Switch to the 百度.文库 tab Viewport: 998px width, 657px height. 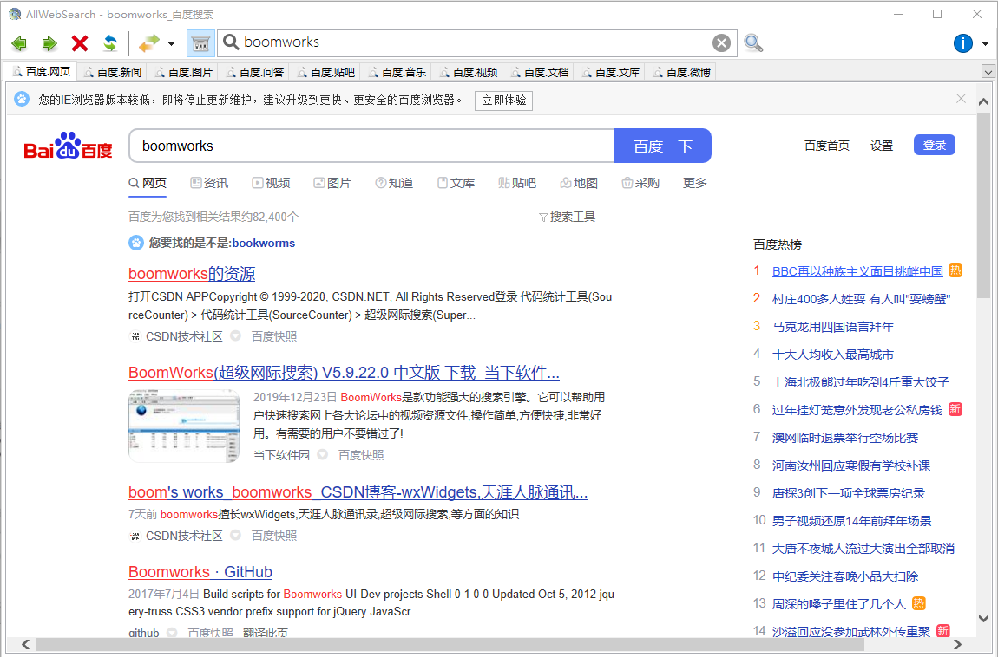pos(612,73)
